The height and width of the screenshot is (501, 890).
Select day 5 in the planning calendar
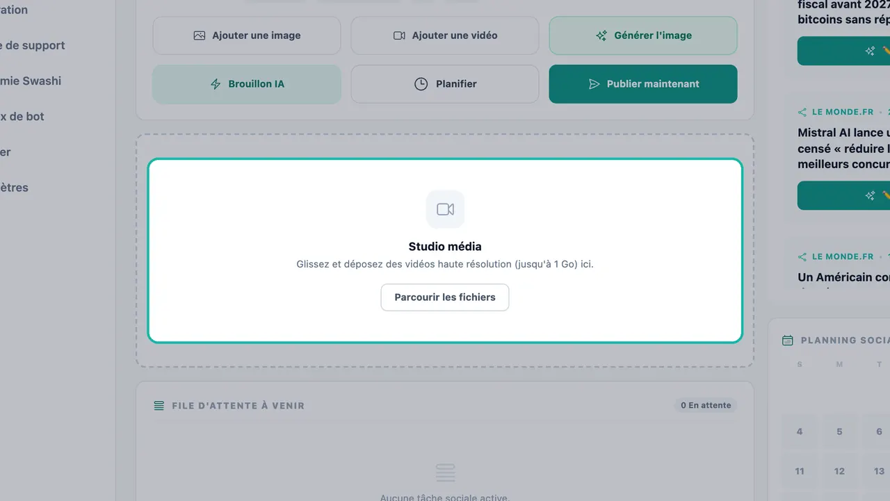[x=839, y=432]
